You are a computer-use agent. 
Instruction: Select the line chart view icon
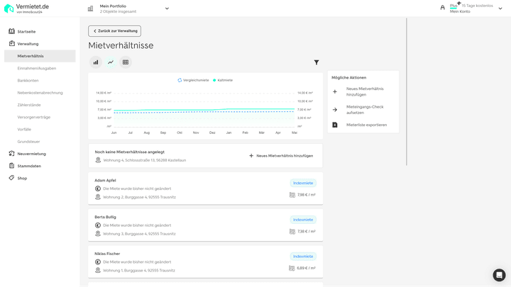click(111, 62)
